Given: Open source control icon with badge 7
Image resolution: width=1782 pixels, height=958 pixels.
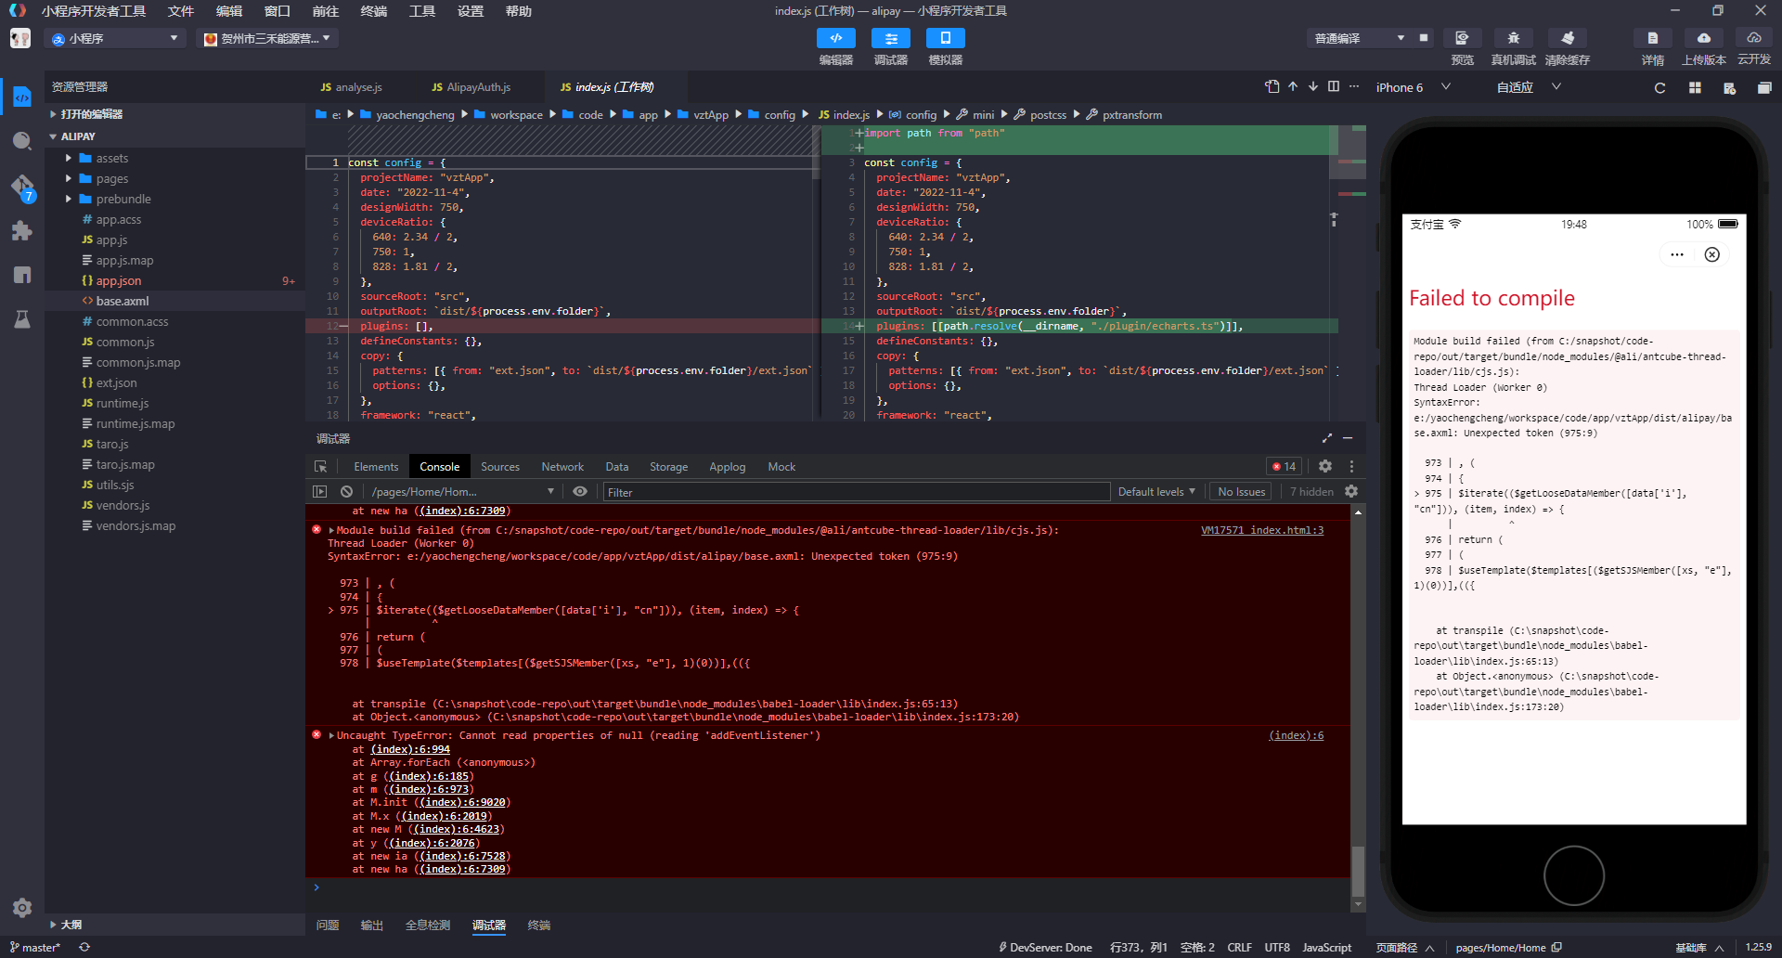Looking at the screenshot, I should click(x=22, y=188).
